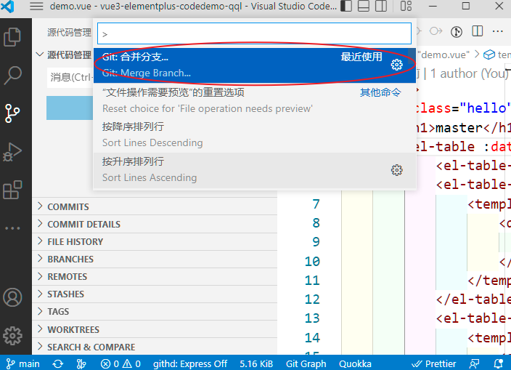Toggle the secondary side bar layout icon
Image resolution: width=511 pixels, height=370 pixels.
[x=381, y=7]
